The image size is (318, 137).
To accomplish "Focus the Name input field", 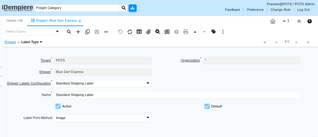I will tap(177, 95).
